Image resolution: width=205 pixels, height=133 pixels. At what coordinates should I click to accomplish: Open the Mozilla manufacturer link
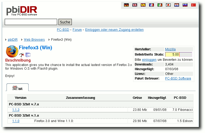point(170,49)
